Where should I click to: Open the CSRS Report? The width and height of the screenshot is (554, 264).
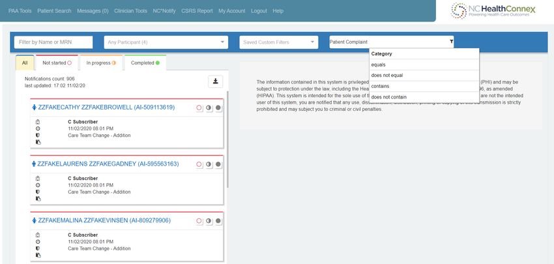[x=197, y=11]
